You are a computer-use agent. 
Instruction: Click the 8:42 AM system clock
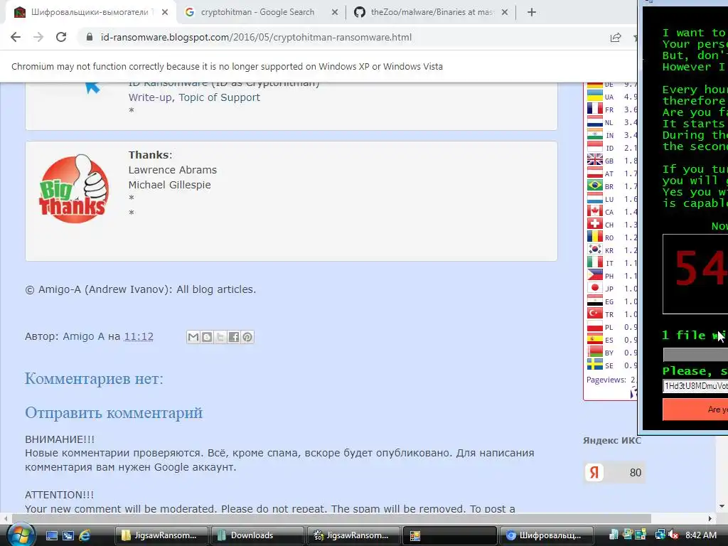tap(701, 535)
